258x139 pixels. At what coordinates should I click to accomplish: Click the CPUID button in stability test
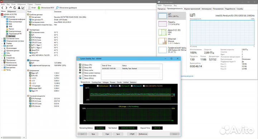point(132,134)
